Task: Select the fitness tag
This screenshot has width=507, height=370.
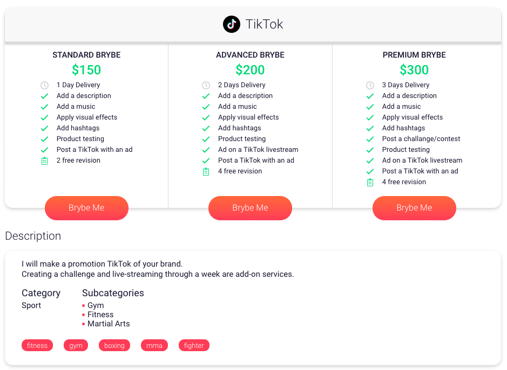Action: [37, 345]
